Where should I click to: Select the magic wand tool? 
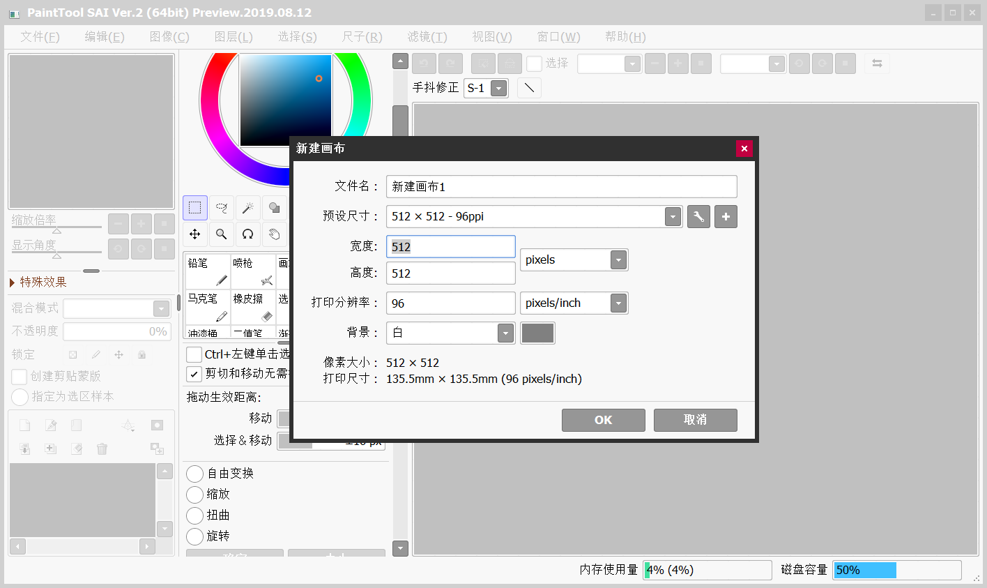(248, 208)
